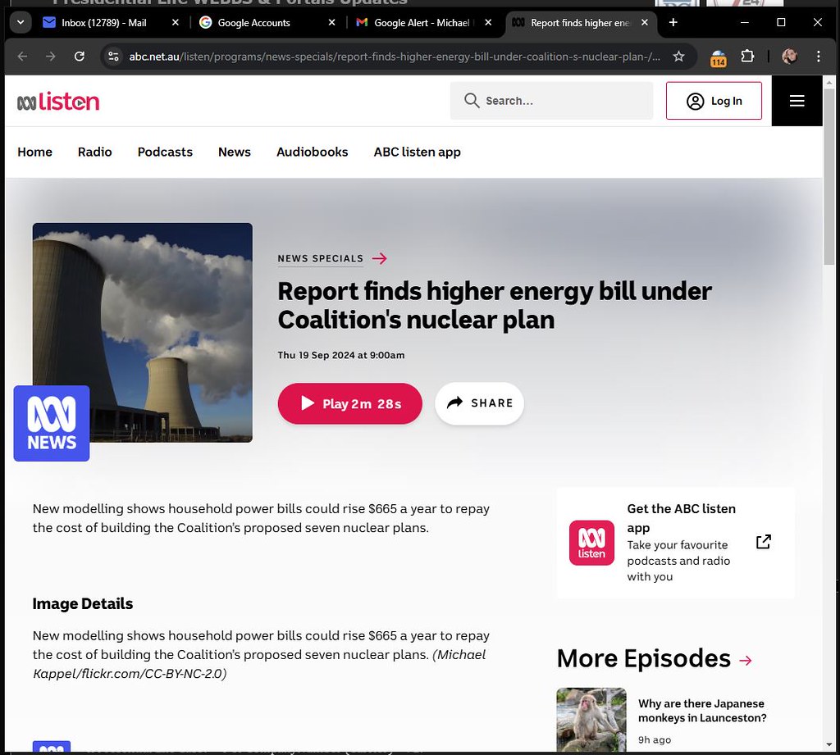Open News in site navigation
840x755 pixels.
tap(234, 152)
